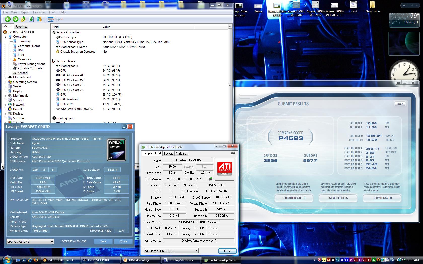Viewport: 423px width, 264px height.
Task: Open the Favorites menu in the menu bar
Action: coord(39,12)
